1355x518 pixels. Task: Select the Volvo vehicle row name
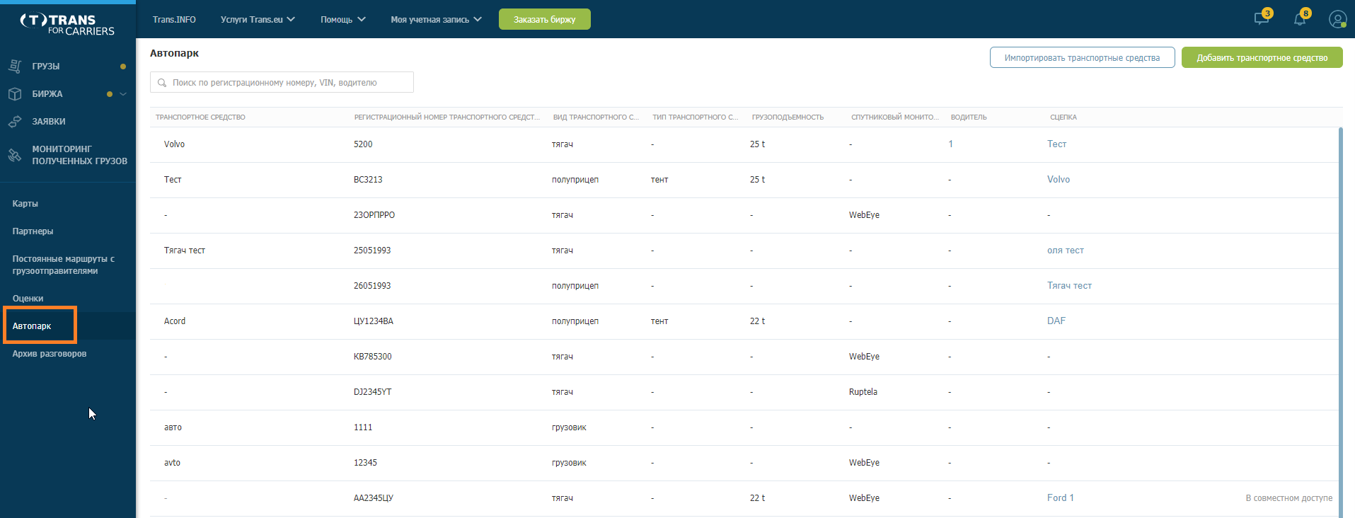[174, 144]
